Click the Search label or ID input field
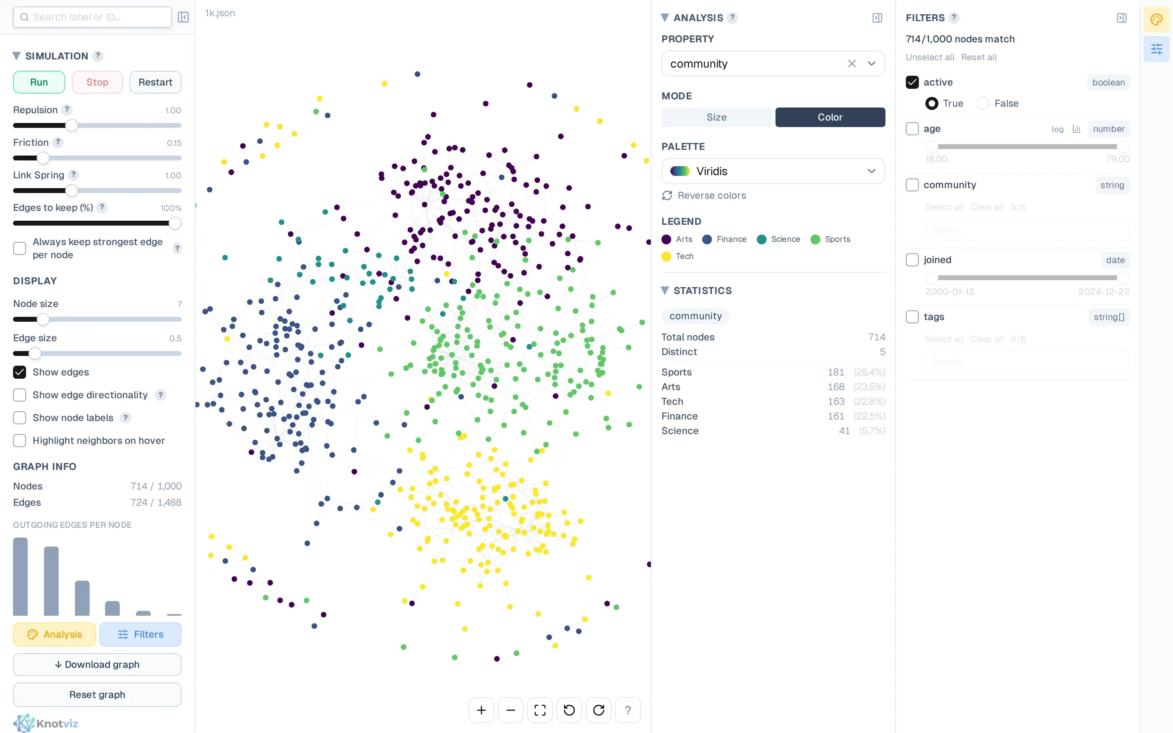The image size is (1173, 733). click(x=92, y=17)
